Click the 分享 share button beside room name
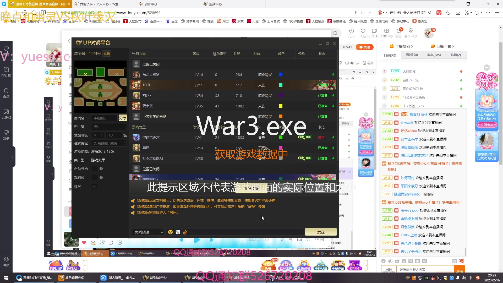Viewport: 503px width, 283px height. 123,118
